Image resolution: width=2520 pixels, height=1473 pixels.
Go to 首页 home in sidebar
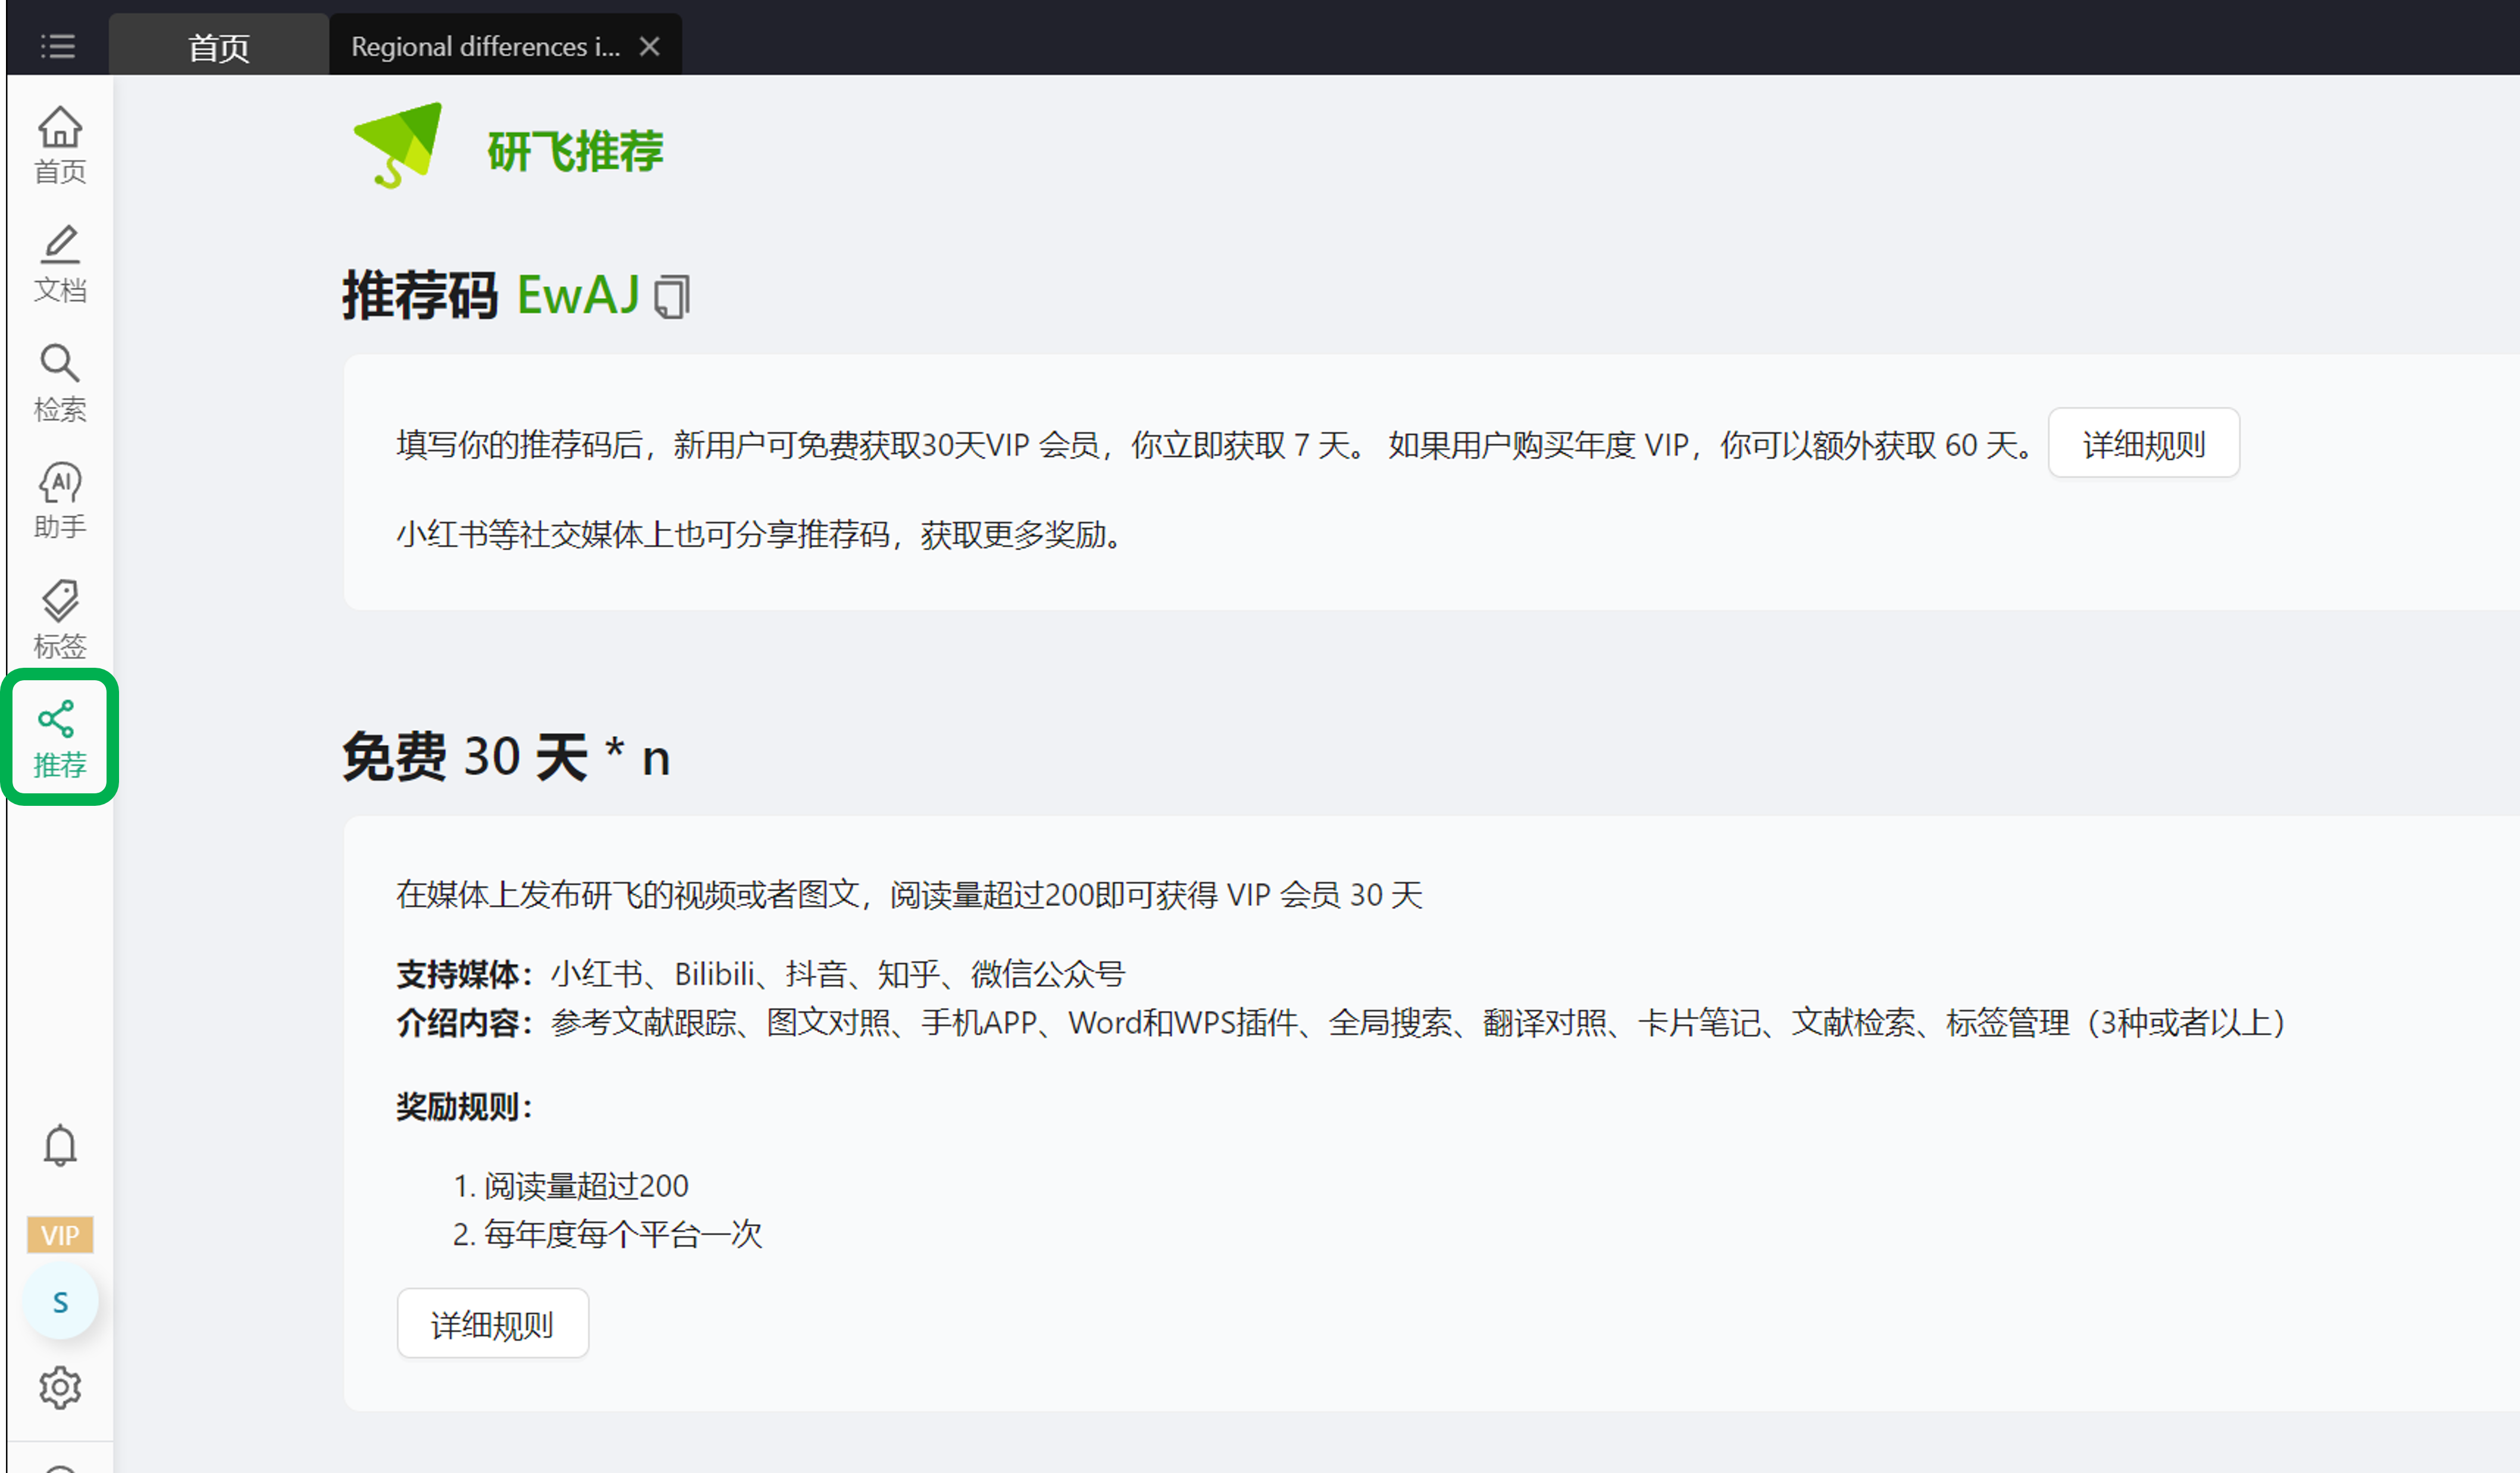(x=60, y=146)
